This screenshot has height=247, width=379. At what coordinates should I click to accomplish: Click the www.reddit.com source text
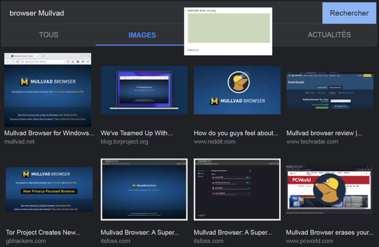[x=215, y=142]
